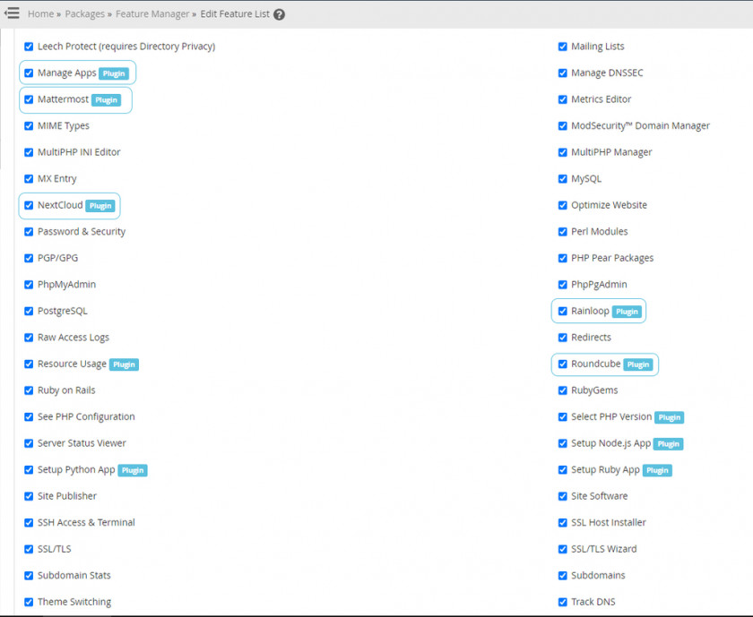
Task: Uncheck RubyGems checkbox
Action: tap(563, 390)
